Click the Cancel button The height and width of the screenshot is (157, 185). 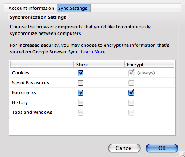(124, 148)
